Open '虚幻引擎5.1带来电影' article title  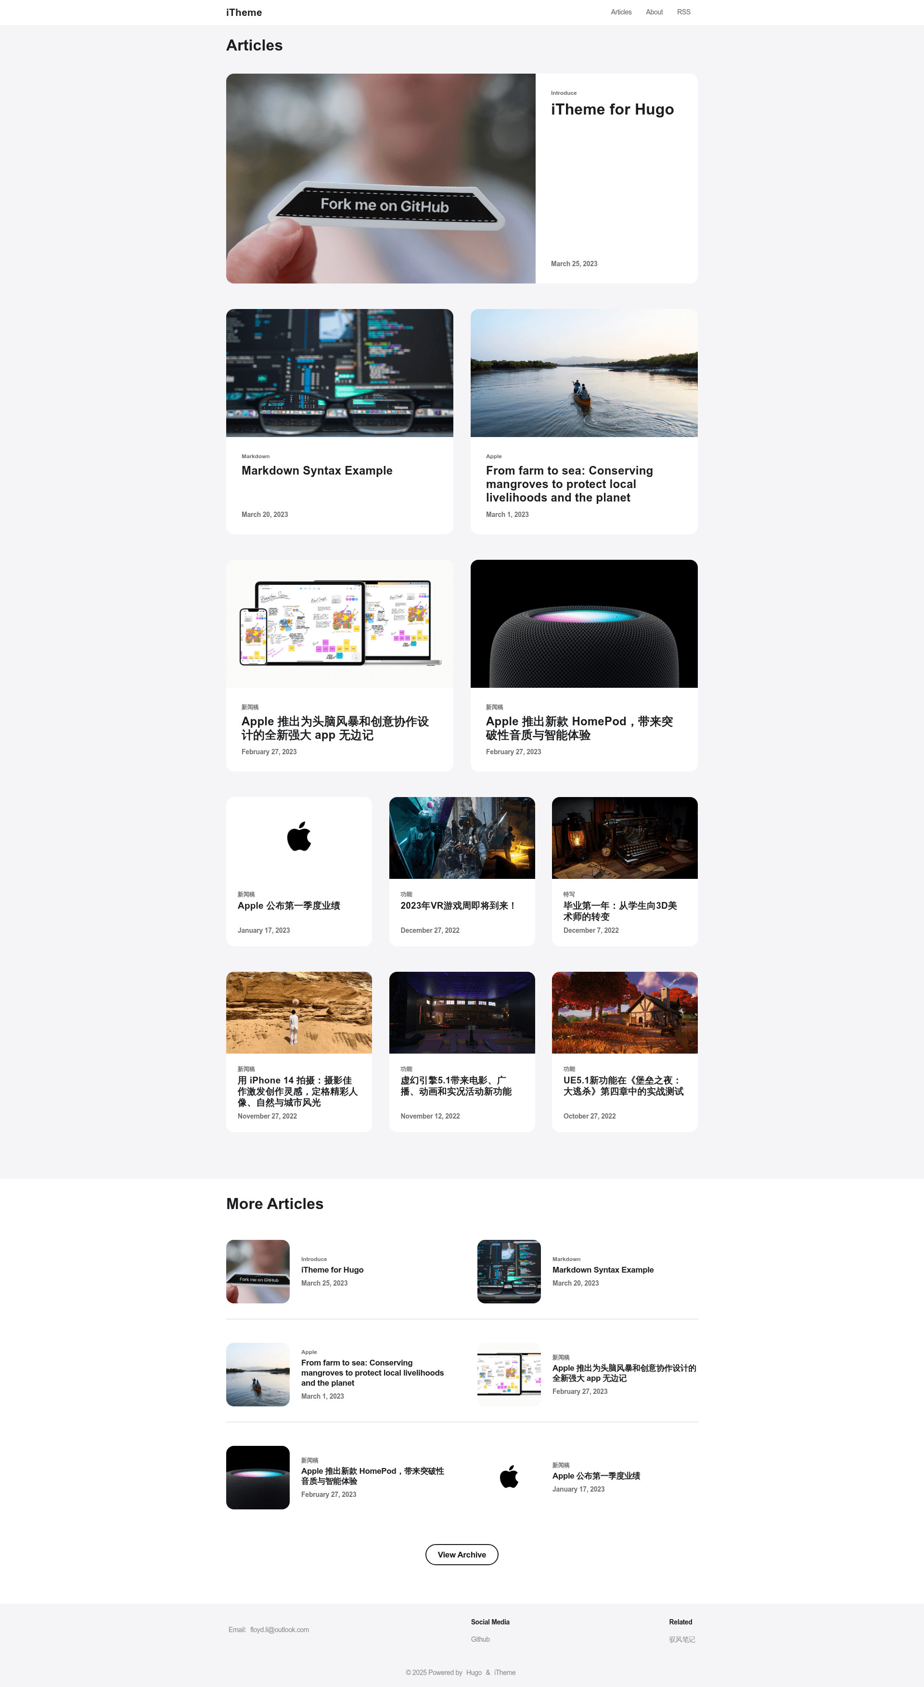(456, 1086)
